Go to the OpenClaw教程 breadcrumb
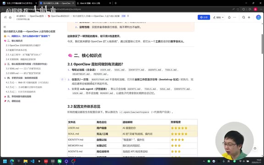 [37, 16]
